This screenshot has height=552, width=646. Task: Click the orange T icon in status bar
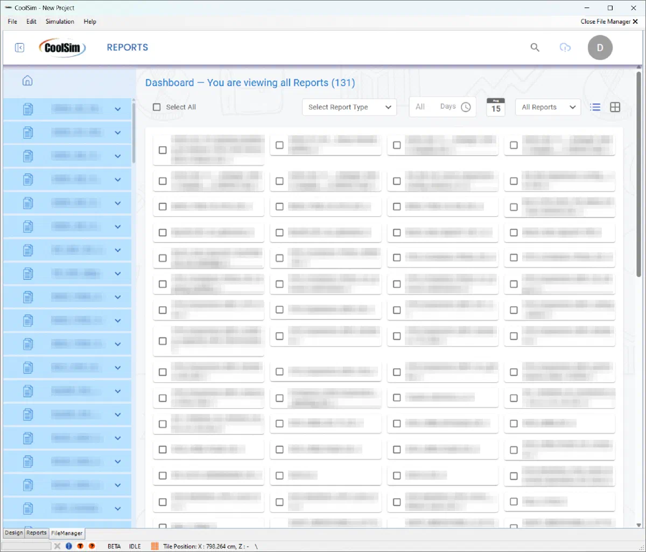point(80,546)
